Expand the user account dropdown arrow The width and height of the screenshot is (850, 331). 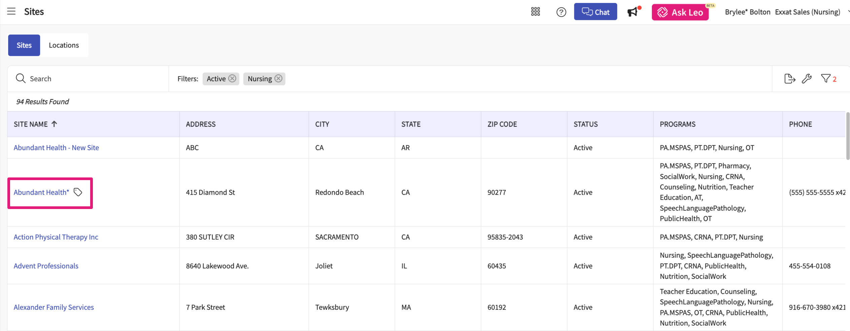coord(848,12)
